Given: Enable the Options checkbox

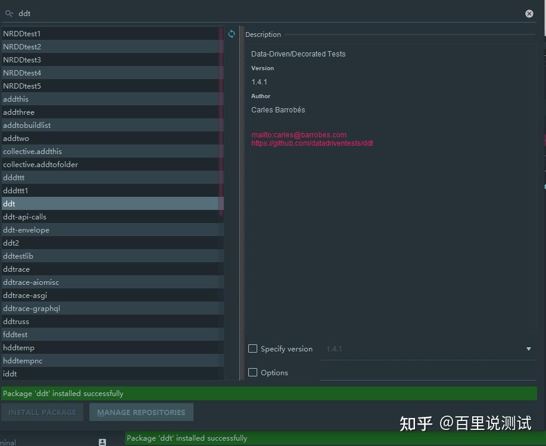Looking at the screenshot, I should point(252,372).
